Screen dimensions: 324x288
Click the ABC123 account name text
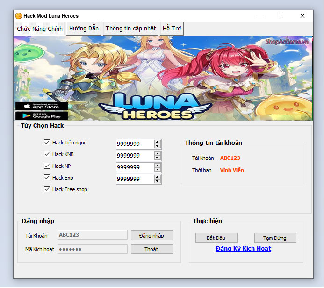pyautogui.click(x=230, y=158)
